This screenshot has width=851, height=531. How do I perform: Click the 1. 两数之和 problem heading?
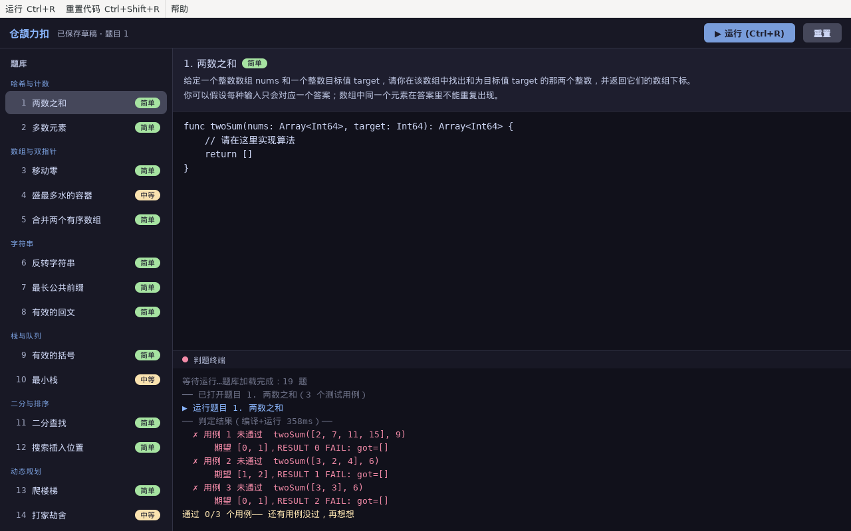[x=210, y=64]
